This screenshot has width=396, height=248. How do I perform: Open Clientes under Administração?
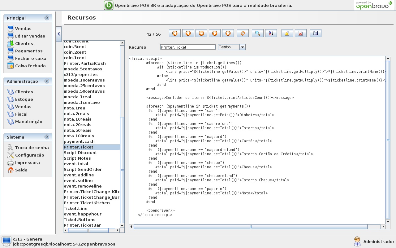(x=20, y=92)
